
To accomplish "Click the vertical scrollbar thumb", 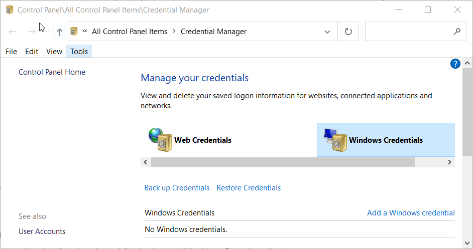I will click(467, 112).
